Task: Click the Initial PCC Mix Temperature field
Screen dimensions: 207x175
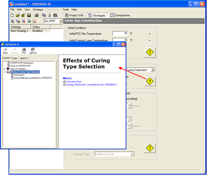Action: tap(120, 34)
